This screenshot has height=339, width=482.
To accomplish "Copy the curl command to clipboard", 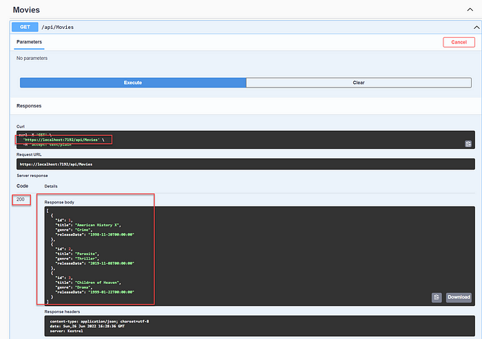I will [x=468, y=143].
